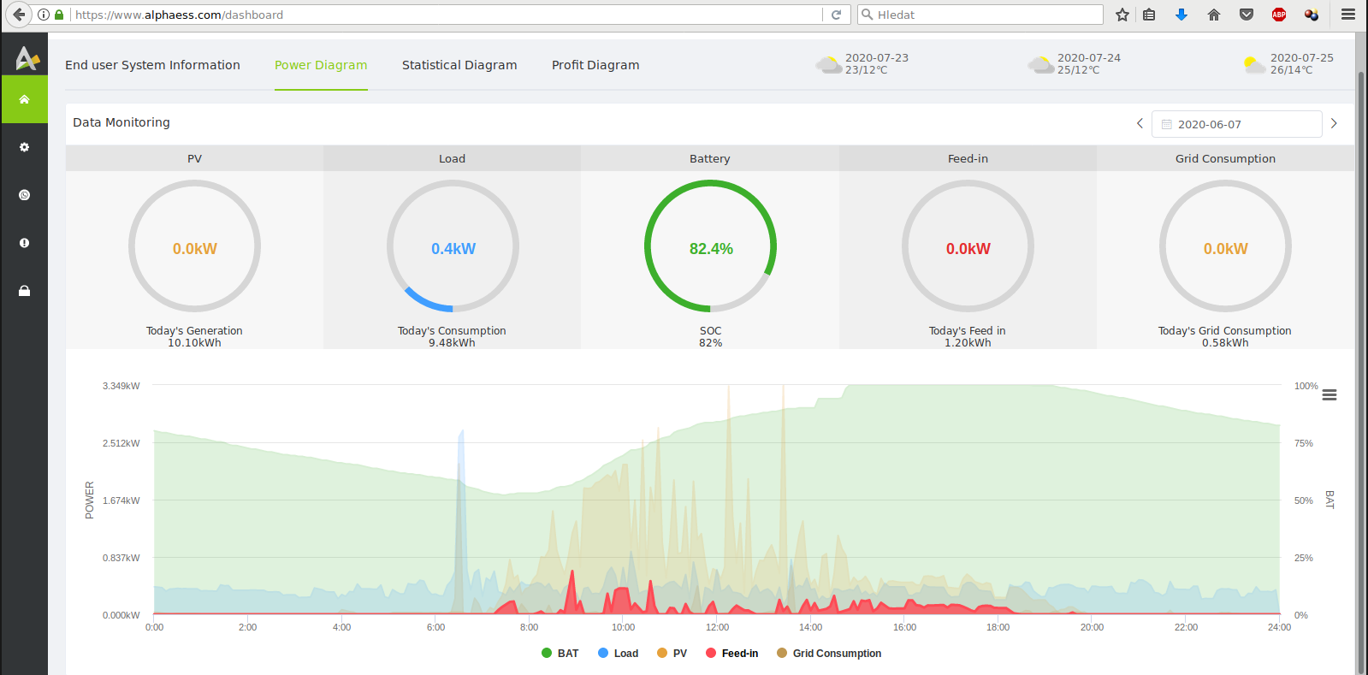Screen dimensions: 1368x675
Task: Advance to the next day using right chevron
Action: click(1334, 124)
